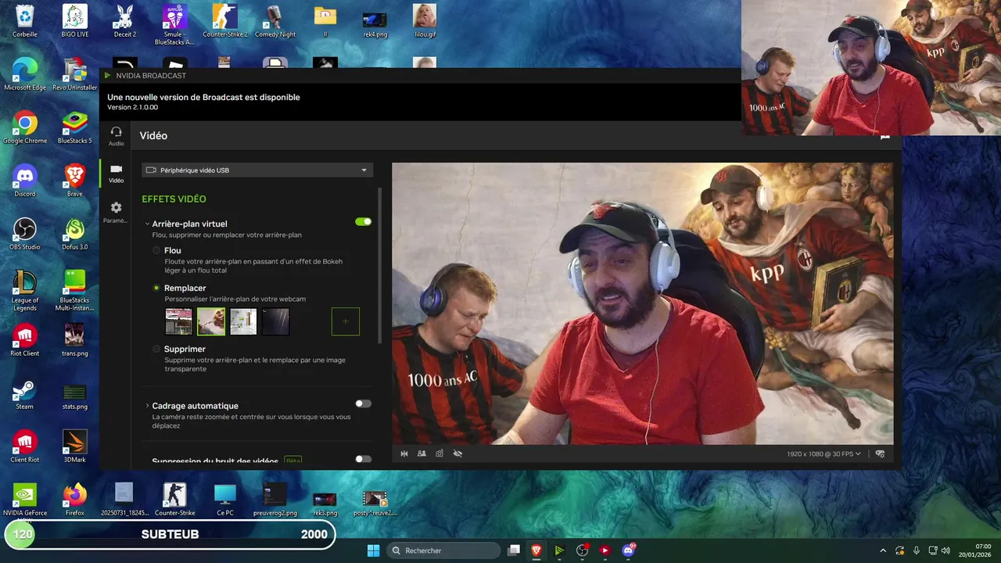Switch to Discord in the taskbar
This screenshot has width=1001, height=563.
[628, 550]
